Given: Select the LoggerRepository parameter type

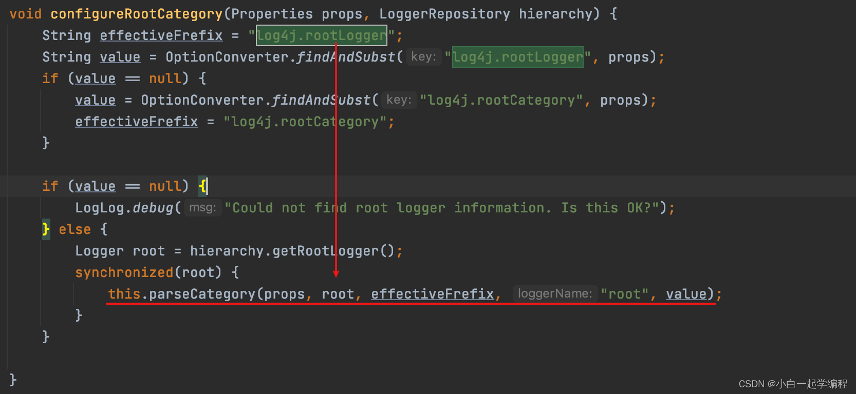Looking at the screenshot, I should tap(444, 14).
